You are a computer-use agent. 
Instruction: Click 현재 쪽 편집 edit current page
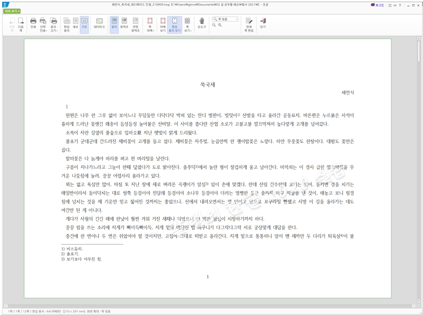pyautogui.click(x=249, y=24)
